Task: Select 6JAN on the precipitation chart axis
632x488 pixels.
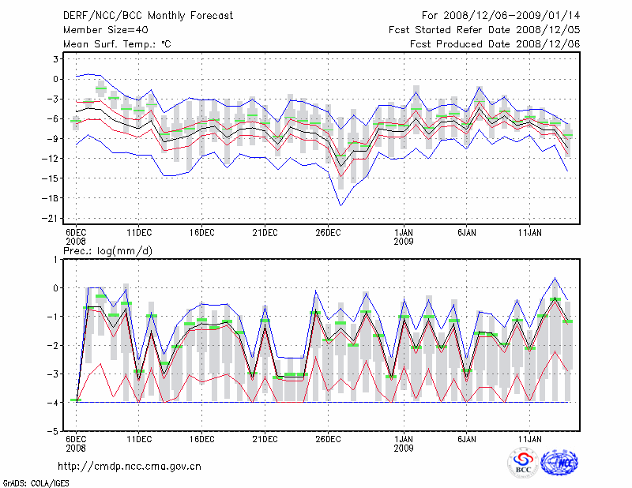Action: [467, 438]
